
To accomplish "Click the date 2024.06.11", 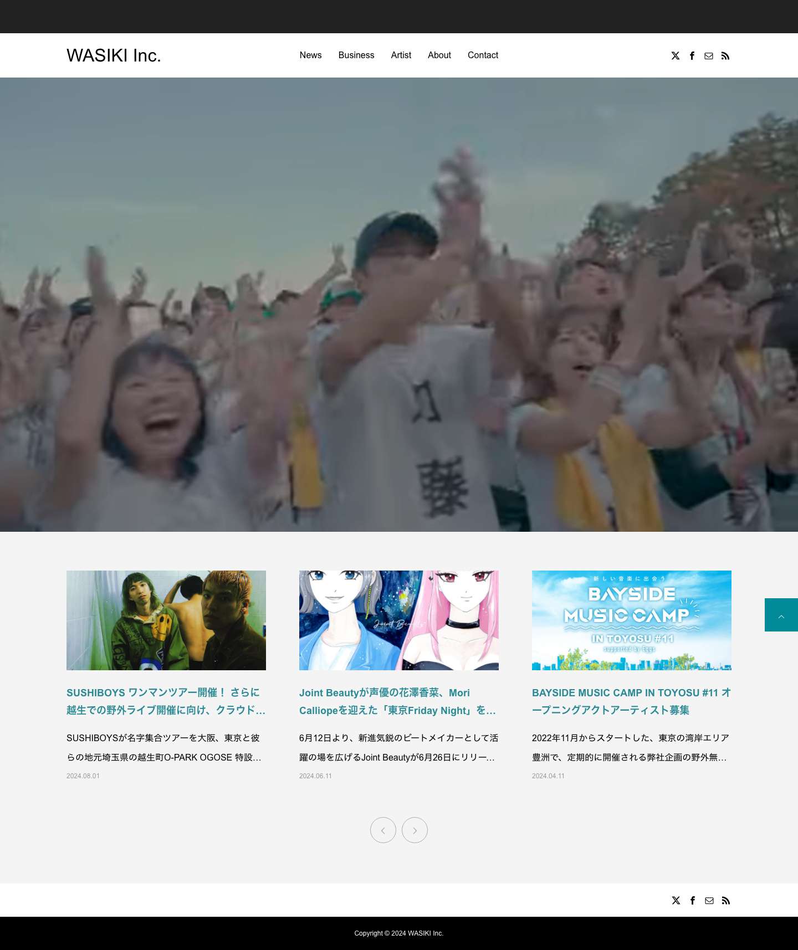I will (315, 776).
